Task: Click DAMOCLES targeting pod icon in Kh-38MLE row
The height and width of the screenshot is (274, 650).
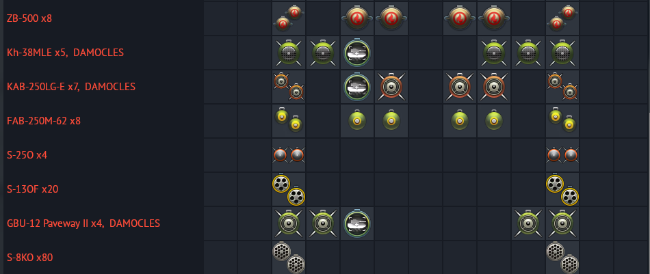Action: (357, 53)
